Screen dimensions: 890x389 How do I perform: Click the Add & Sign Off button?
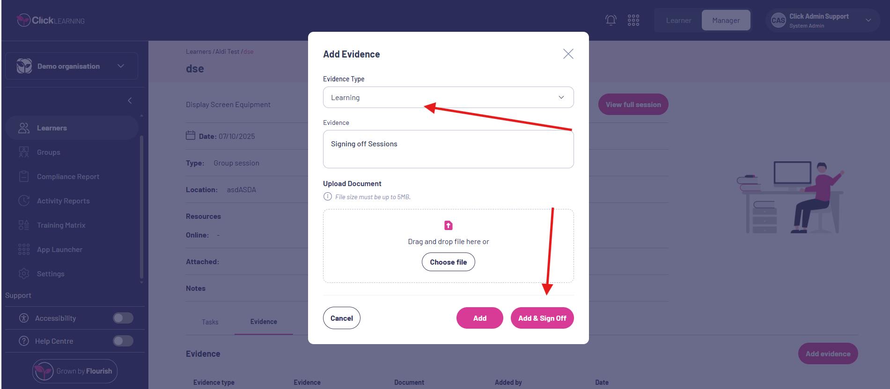point(542,318)
